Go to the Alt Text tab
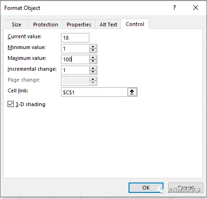 tap(108, 25)
